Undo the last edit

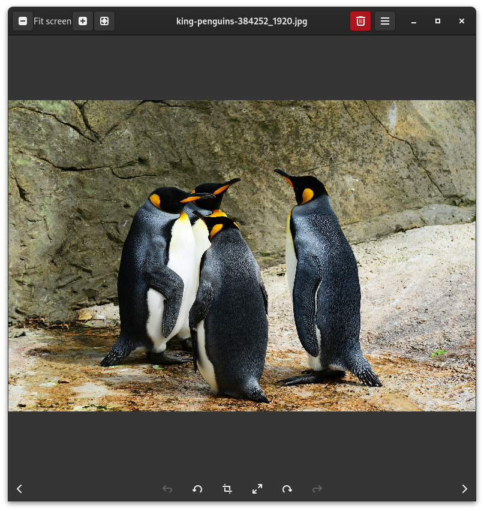click(x=167, y=489)
